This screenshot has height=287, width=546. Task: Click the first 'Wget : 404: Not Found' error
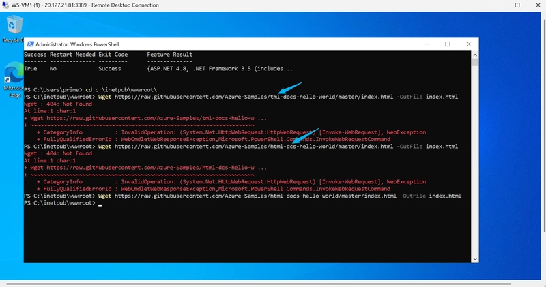[58, 104]
